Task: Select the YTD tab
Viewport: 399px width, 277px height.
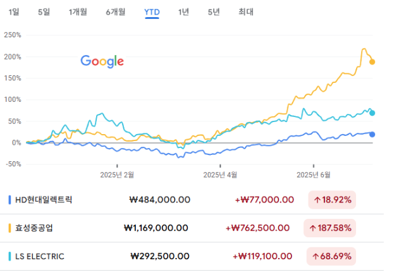Action: pyautogui.click(x=152, y=12)
